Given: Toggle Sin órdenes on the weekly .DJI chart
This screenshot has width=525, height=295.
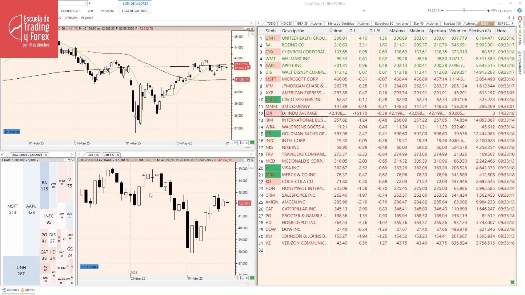Looking at the screenshot, I should coord(89,267).
